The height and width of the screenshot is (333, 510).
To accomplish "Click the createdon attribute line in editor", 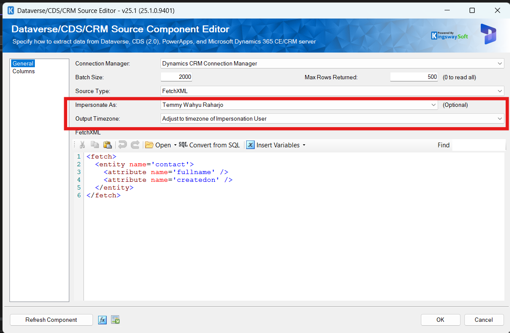I will click(x=168, y=180).
